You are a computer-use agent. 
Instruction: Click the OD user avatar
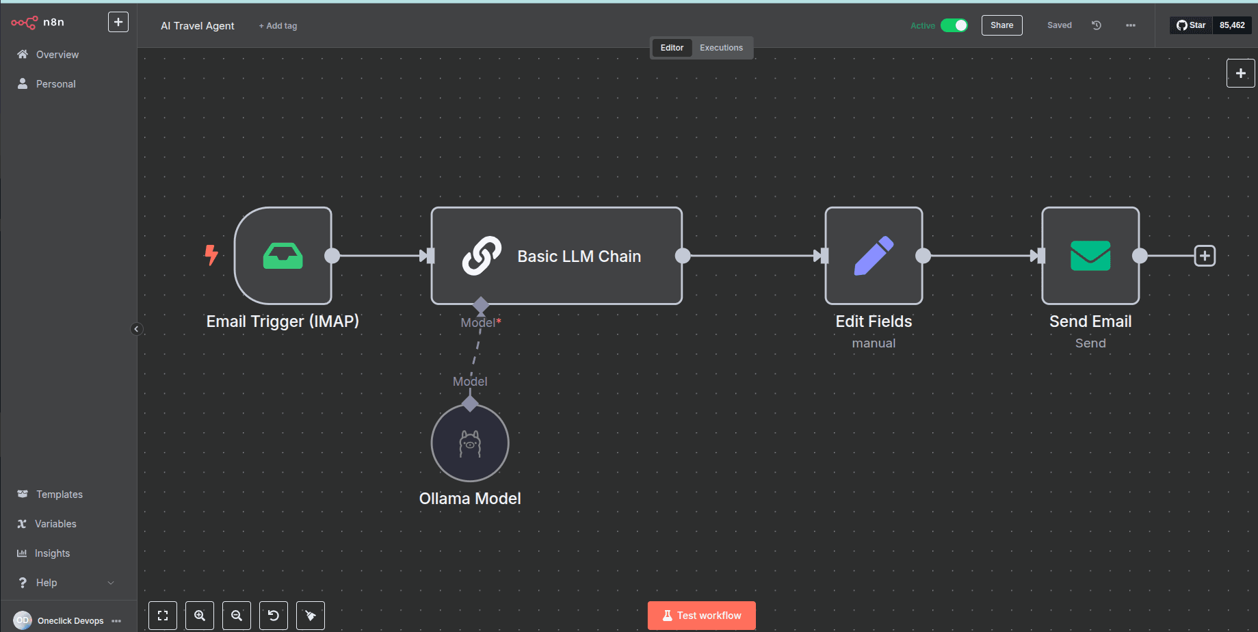coord(23,620)
